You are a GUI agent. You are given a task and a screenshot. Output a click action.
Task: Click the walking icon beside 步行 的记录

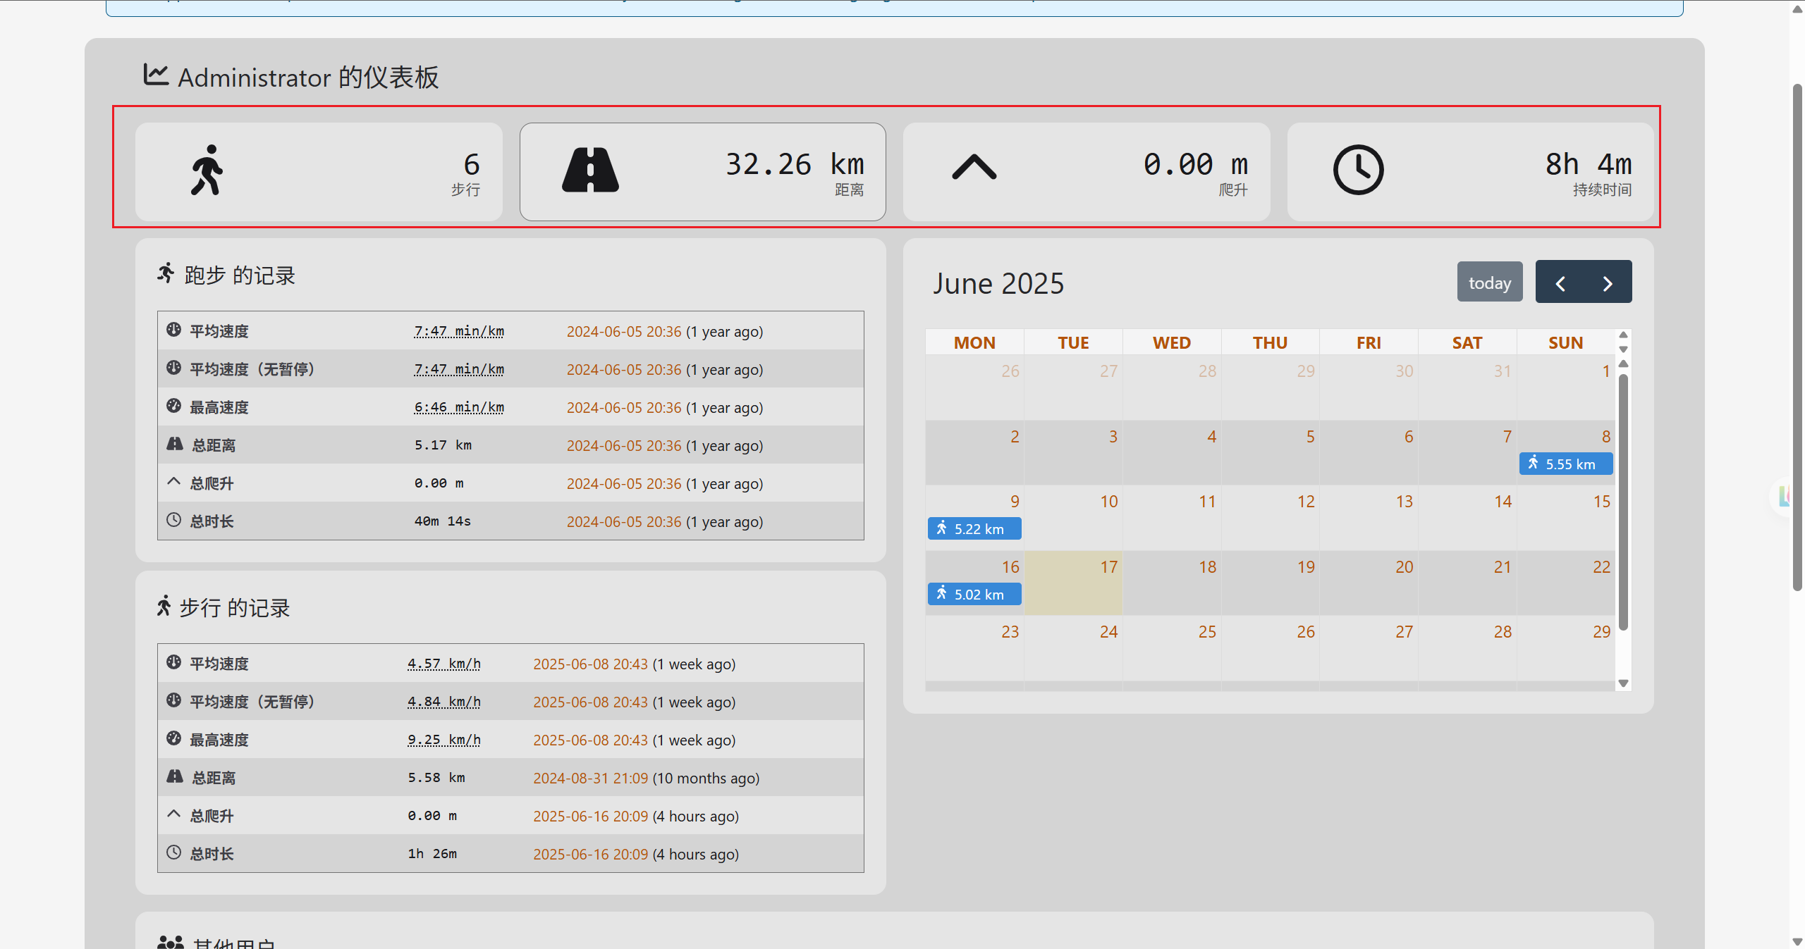(164, 606)
